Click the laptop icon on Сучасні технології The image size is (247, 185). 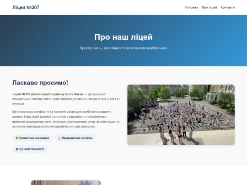17,149
